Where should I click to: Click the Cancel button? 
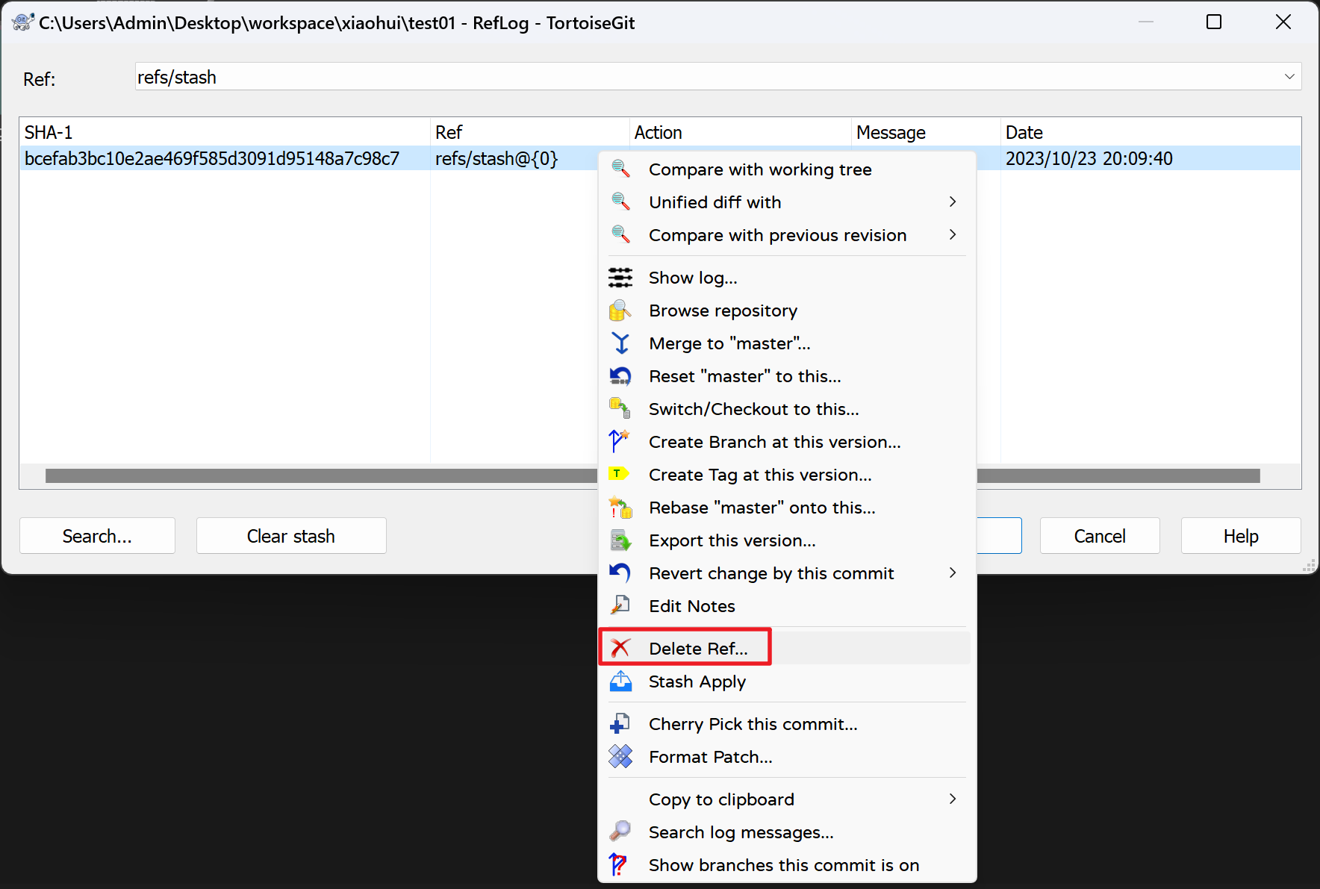[x=1100, y=536]
